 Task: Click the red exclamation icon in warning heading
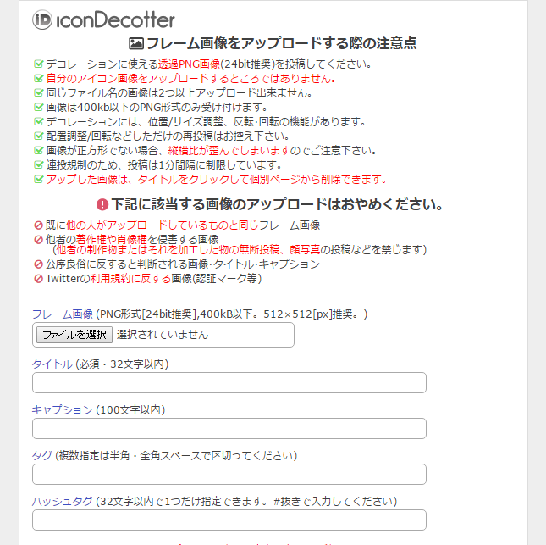click(102, 204)
